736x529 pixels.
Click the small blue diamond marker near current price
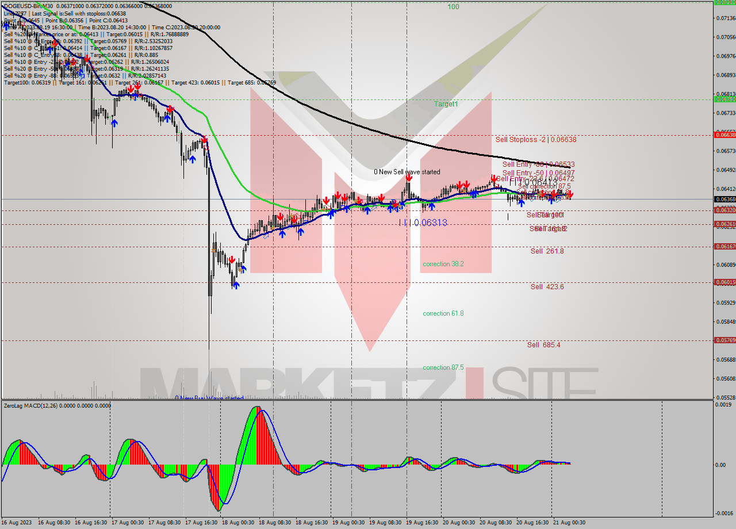point(558,201)
